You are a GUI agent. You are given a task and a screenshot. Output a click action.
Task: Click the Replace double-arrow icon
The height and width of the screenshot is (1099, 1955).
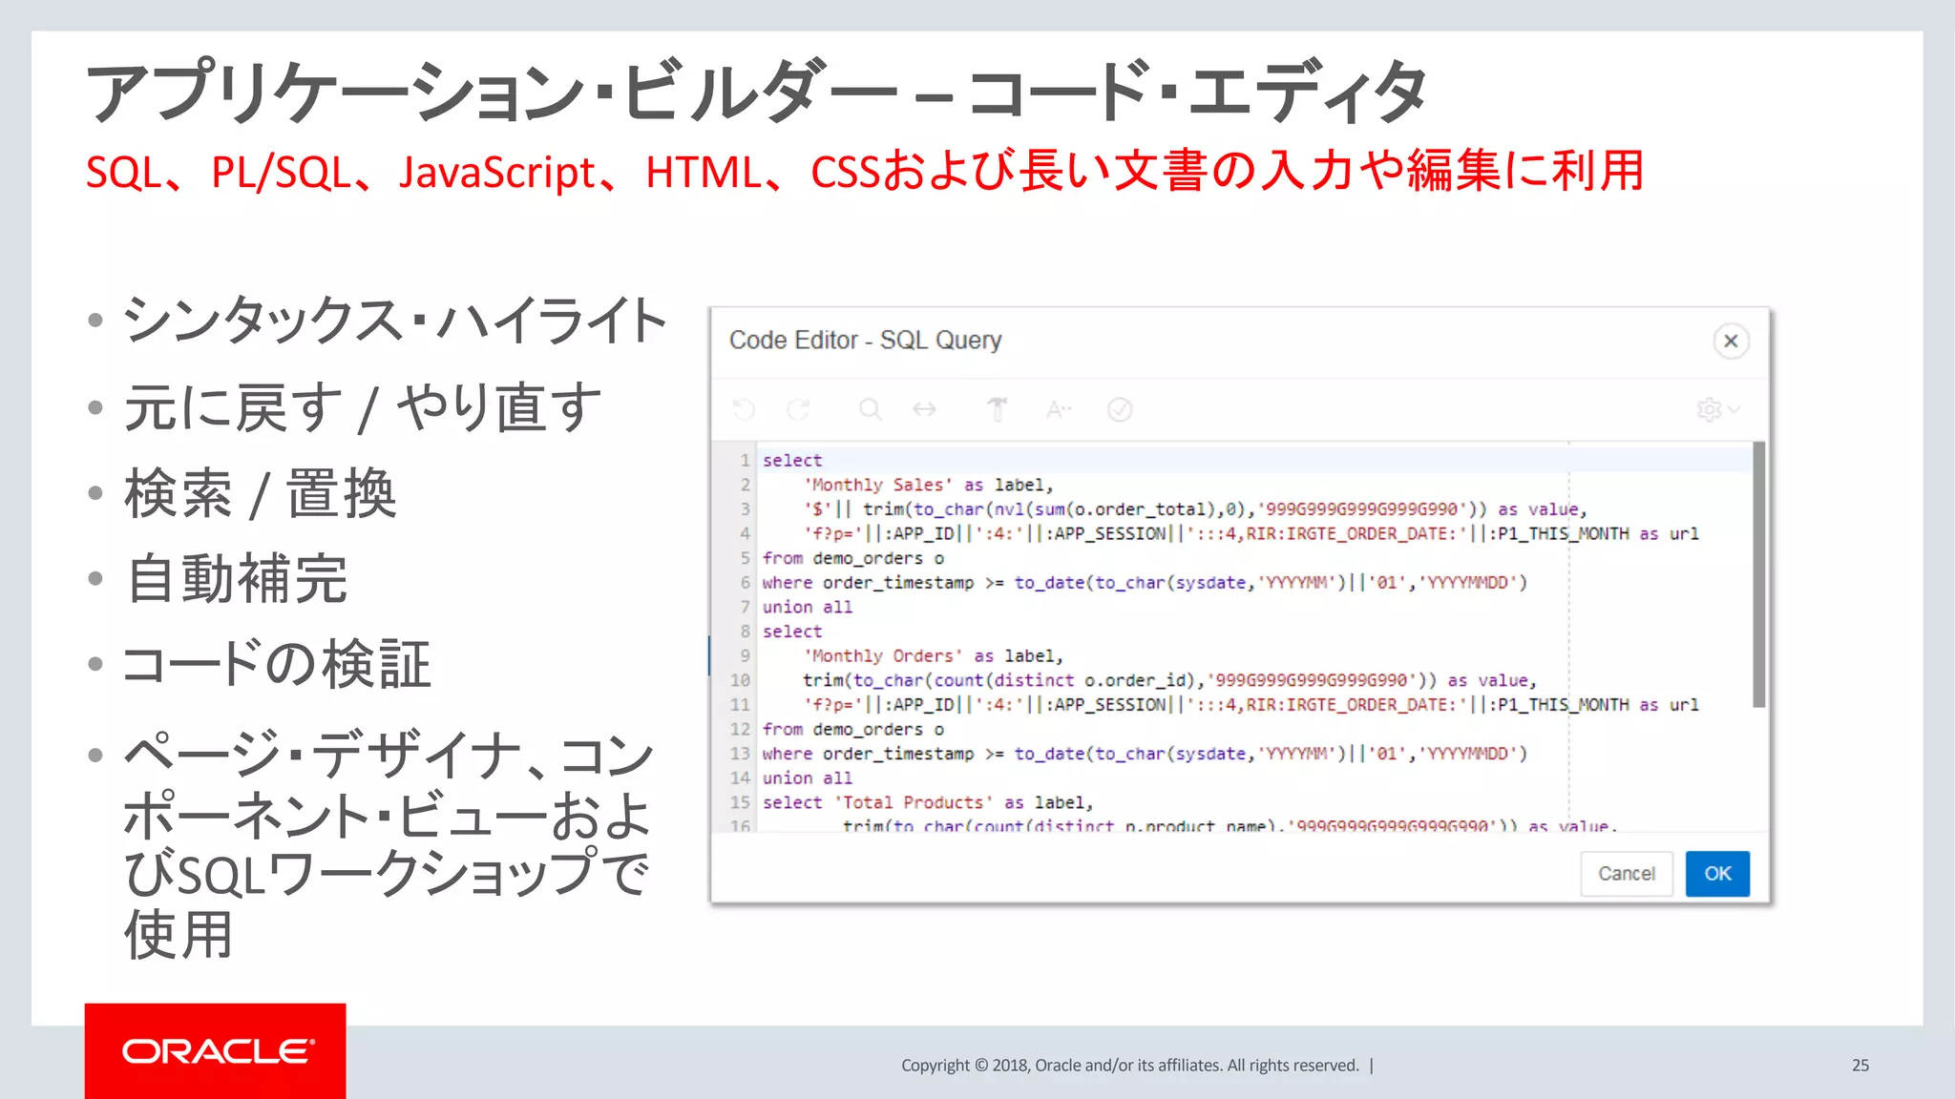[924, 409]
